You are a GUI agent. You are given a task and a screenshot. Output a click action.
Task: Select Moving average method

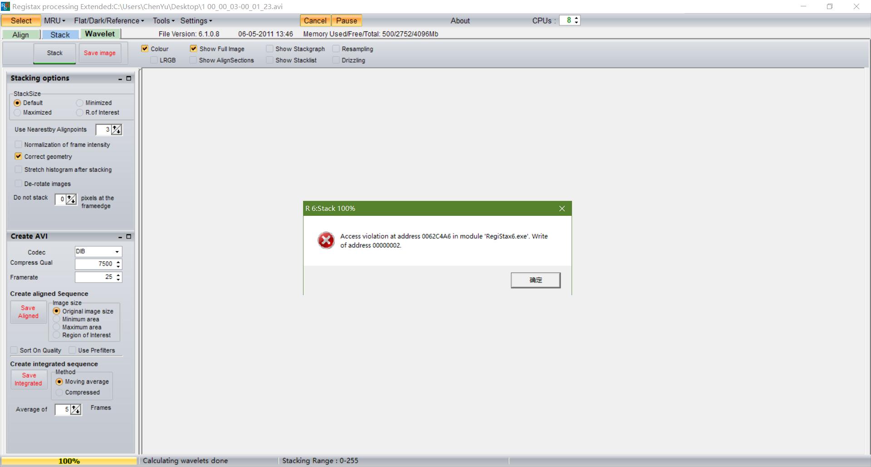point(59,382)
